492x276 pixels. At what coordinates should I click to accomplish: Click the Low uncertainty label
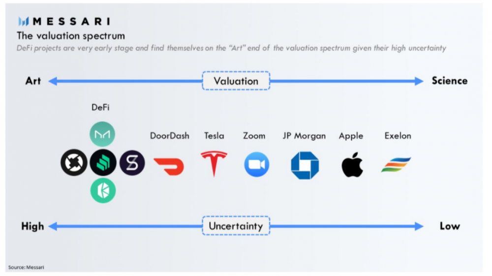(x=450, y=226)
